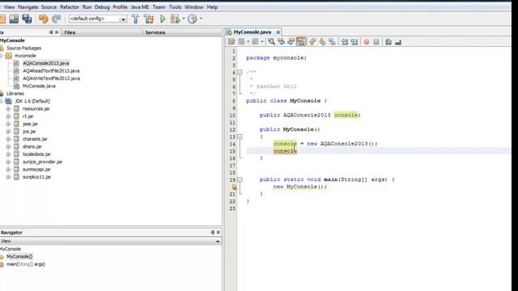Click Next Bookmark icon in editor toolbar
This screenshot has height=291, width=518.
click(x=322, y=41)
